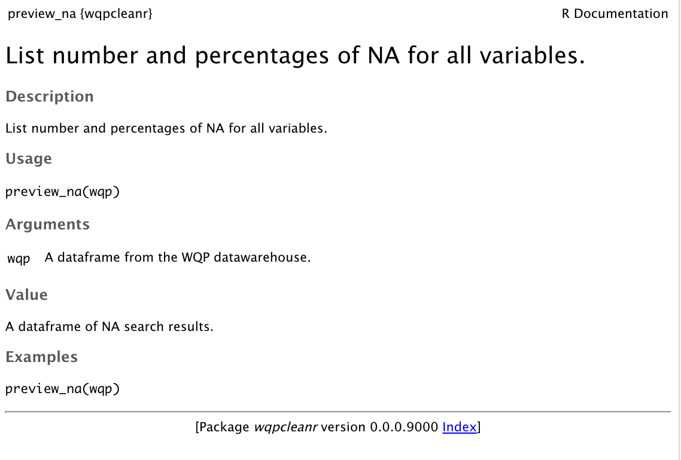Click the Examples section heading
681x460 pixels.
tap(41, 357)
